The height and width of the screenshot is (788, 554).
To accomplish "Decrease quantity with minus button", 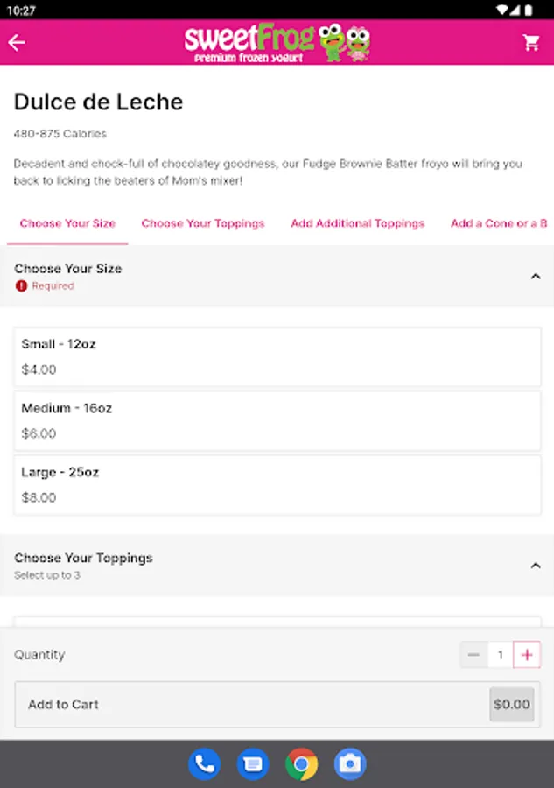I will click(473, 655).
